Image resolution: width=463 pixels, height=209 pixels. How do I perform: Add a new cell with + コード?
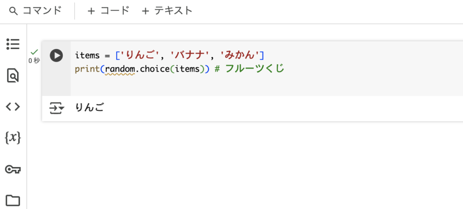point(109,11)
